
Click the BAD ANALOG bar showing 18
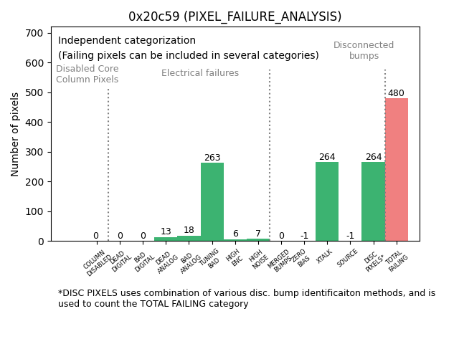(x=189, y=239)
